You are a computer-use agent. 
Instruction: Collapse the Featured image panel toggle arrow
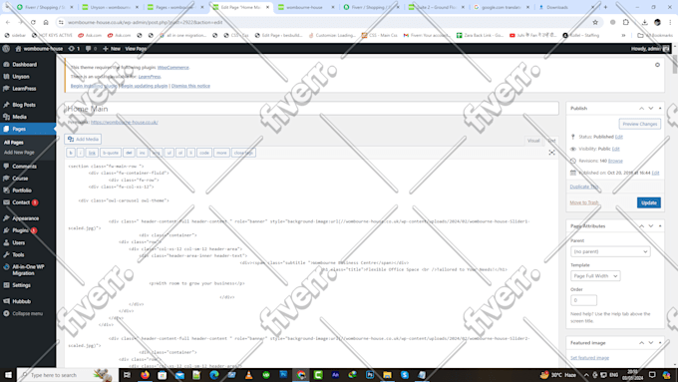point(660,343)
